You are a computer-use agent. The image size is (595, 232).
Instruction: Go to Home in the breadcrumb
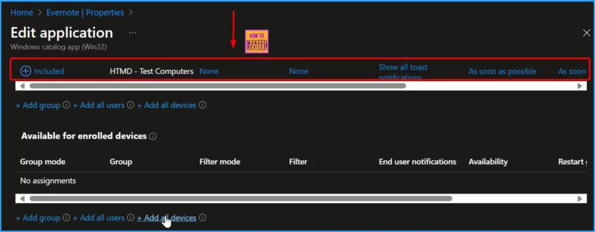(x=21, y=12)
